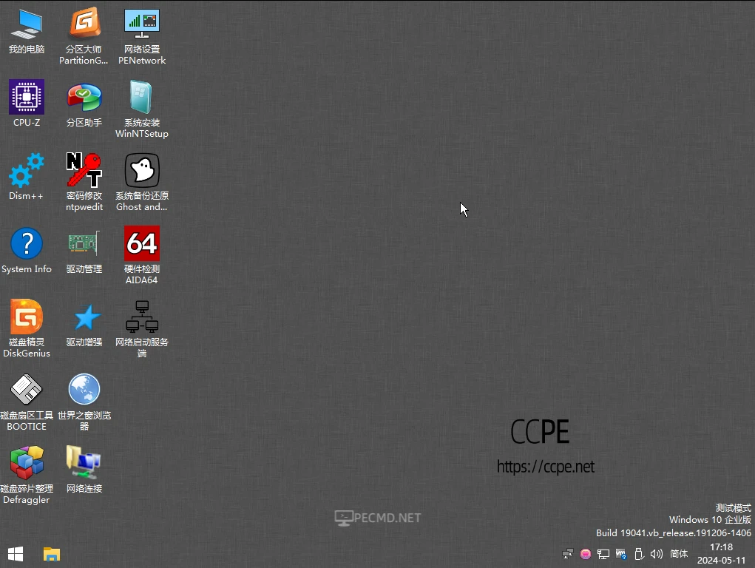Open 网络设置 PENetwork icon
The image size is (755, 568).
pos(141,36)
